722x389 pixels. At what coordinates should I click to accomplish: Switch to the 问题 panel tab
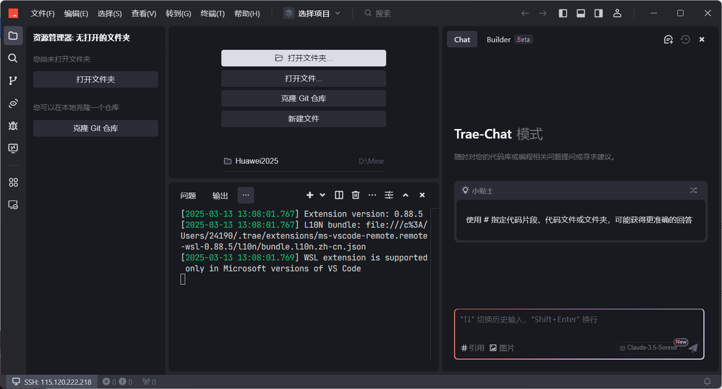(188, 196)
